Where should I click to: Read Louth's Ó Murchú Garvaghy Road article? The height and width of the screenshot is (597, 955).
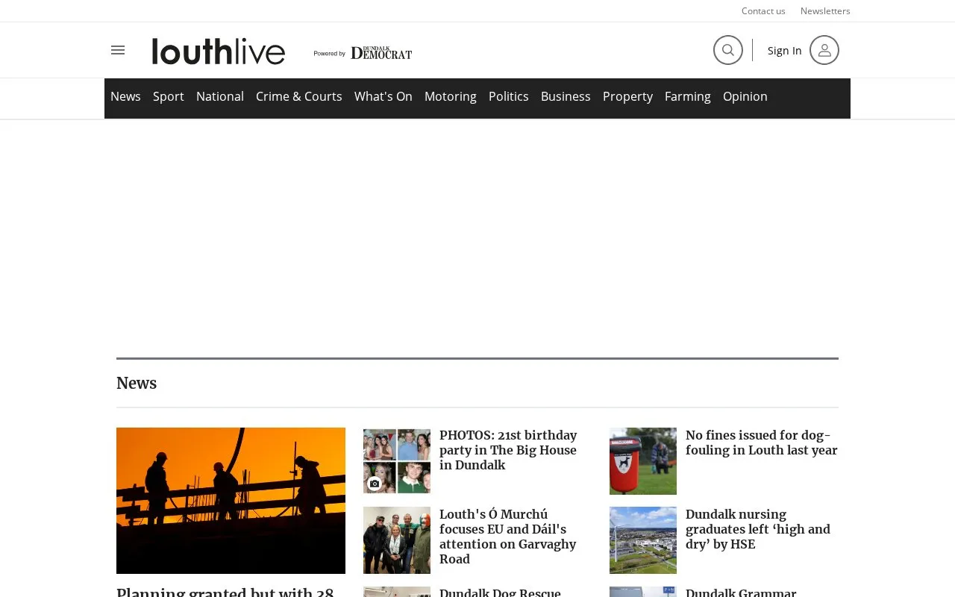tap(508, 537)
